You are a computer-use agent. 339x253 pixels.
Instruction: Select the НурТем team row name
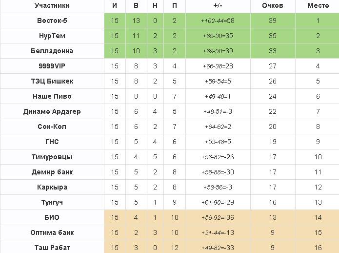(x=52, y=36)
